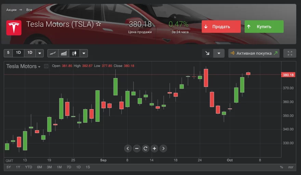The image size is (301, 175).
Task: Zoom in chart with plus button
Action: pos(154,148)
